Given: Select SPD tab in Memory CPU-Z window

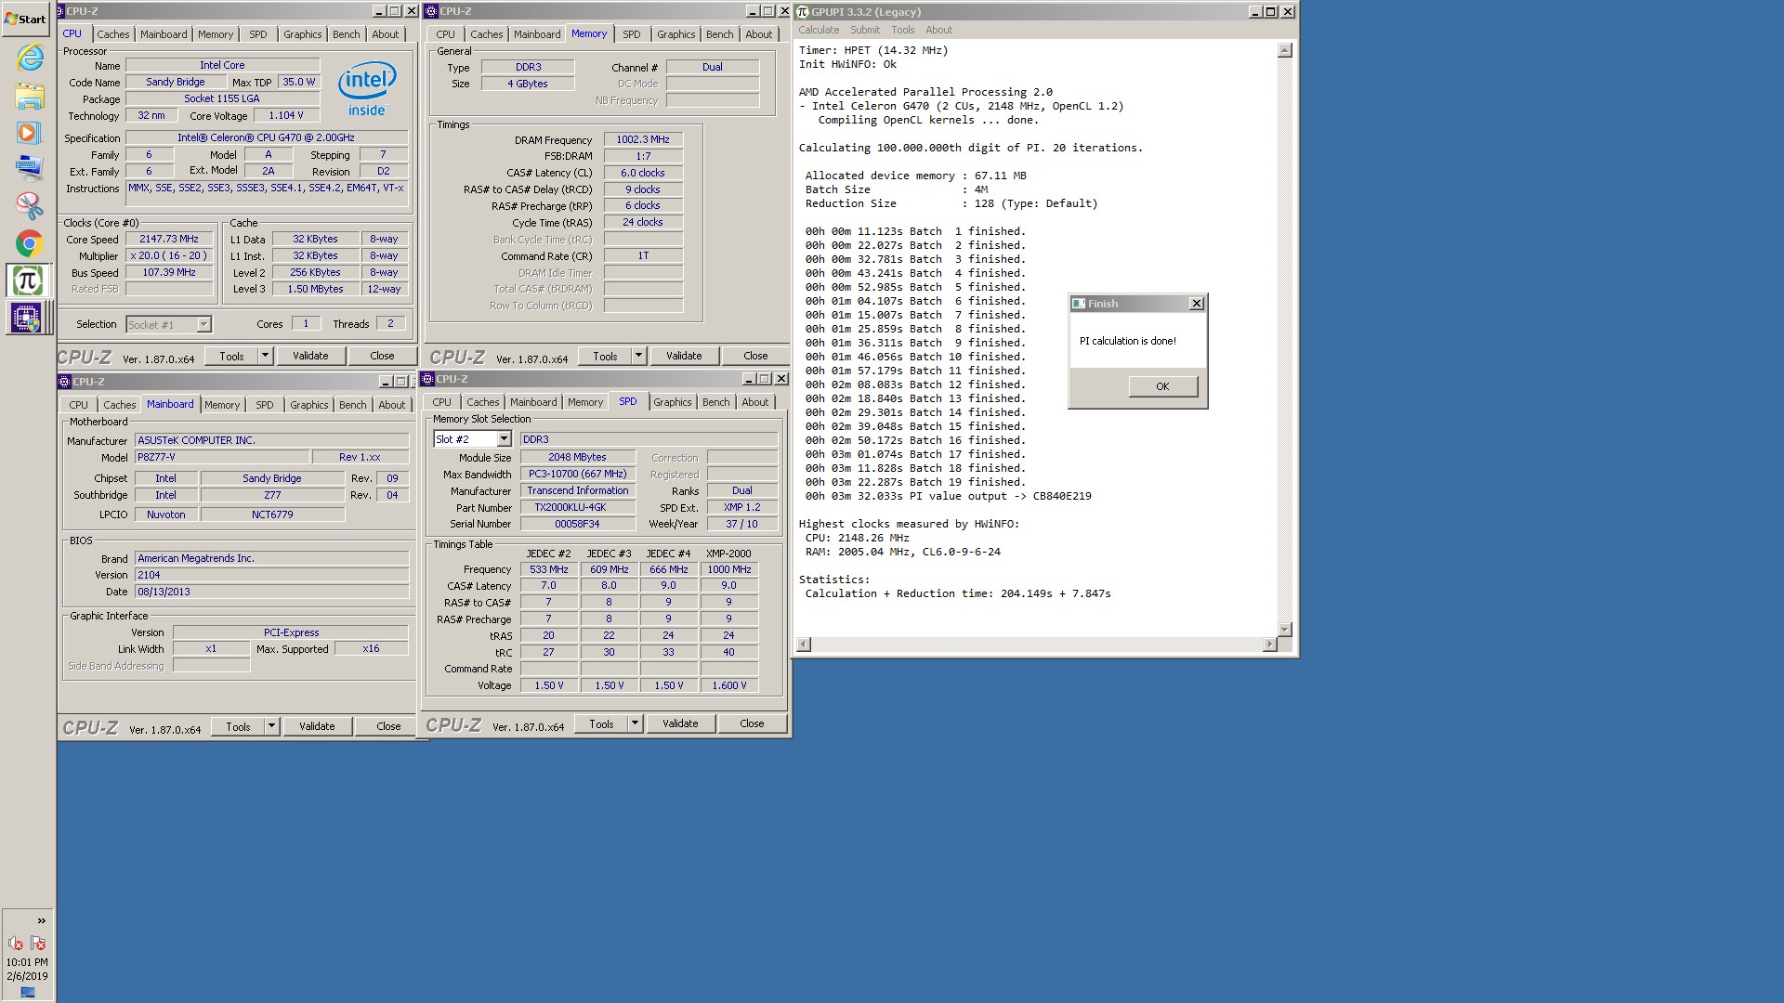Looking at the screenshot, I should click(632, 34).
